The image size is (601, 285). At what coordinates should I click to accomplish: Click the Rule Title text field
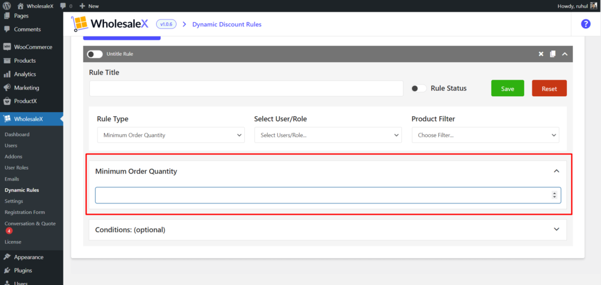[246, 89]
